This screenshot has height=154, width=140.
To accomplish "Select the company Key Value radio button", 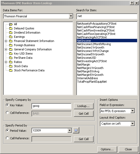I will (7, 105).
